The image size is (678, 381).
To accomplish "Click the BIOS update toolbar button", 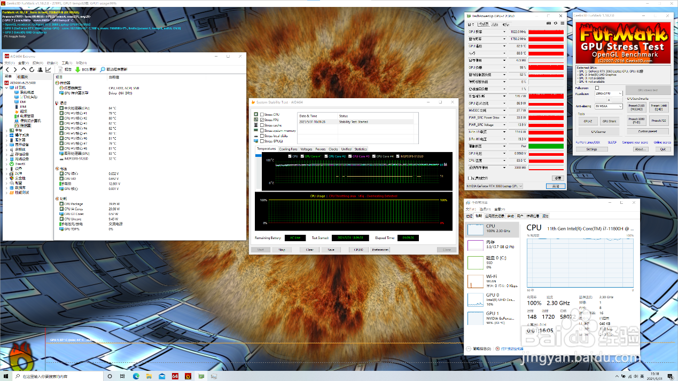I will (x=85, y=69).
